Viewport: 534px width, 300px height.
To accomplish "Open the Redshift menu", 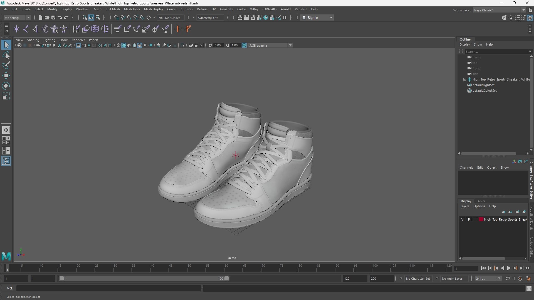I will (x=301, y=9).
